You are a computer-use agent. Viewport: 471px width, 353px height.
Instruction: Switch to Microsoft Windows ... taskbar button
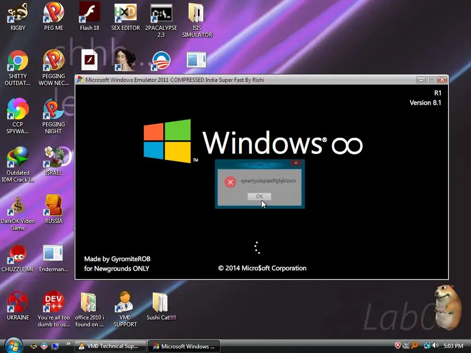184,346
